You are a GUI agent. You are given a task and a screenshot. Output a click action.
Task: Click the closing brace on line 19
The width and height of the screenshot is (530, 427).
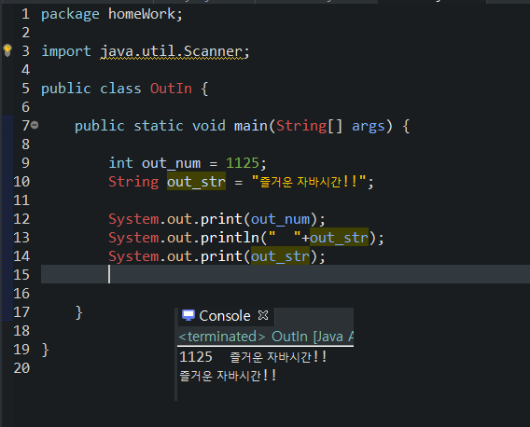46,350
